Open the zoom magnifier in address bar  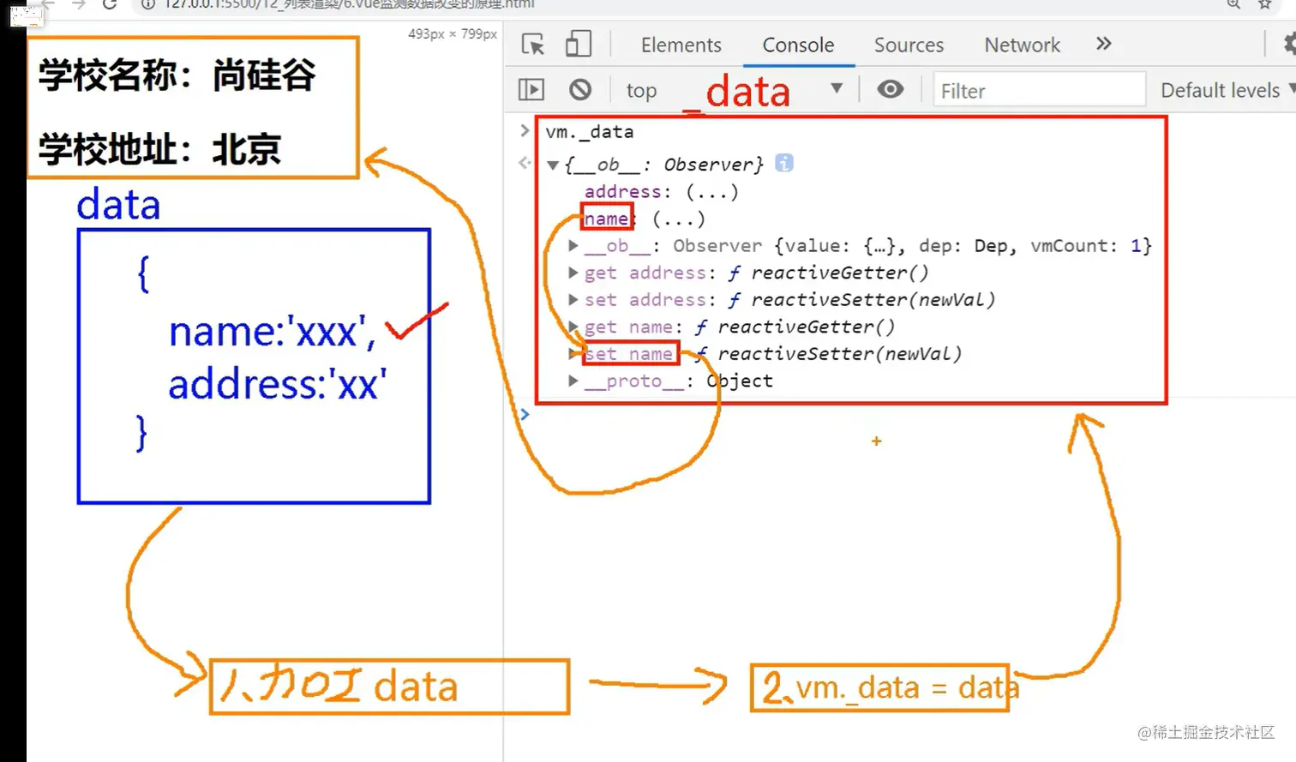coord(1233,4)
